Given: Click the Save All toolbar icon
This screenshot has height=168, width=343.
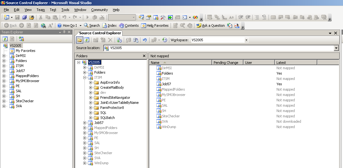Looking at the screenshot, I should click(x=24, y=17).
